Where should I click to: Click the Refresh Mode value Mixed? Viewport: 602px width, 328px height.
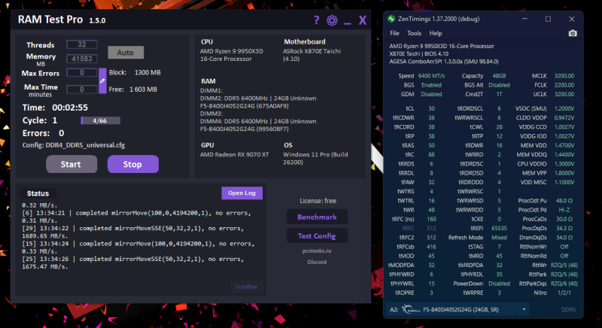(x=499, y=238)
